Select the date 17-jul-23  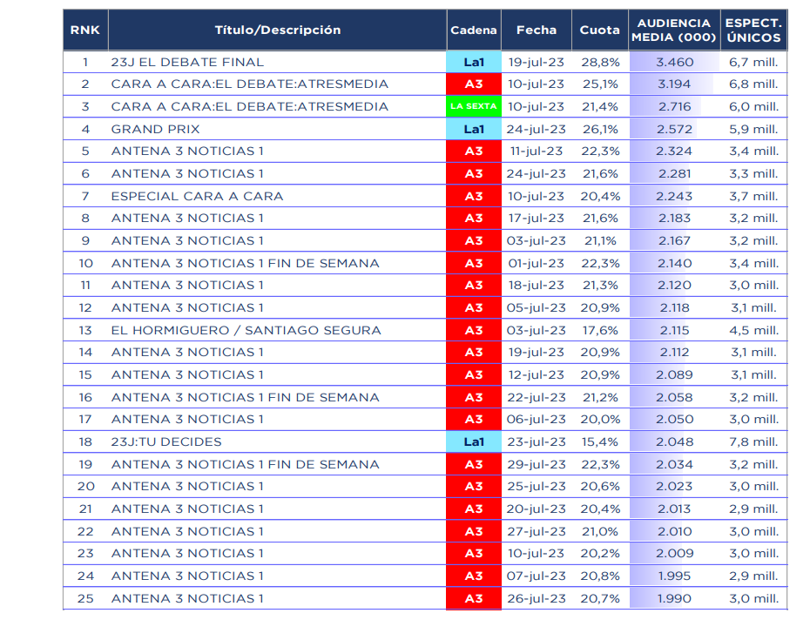[537, 219]
